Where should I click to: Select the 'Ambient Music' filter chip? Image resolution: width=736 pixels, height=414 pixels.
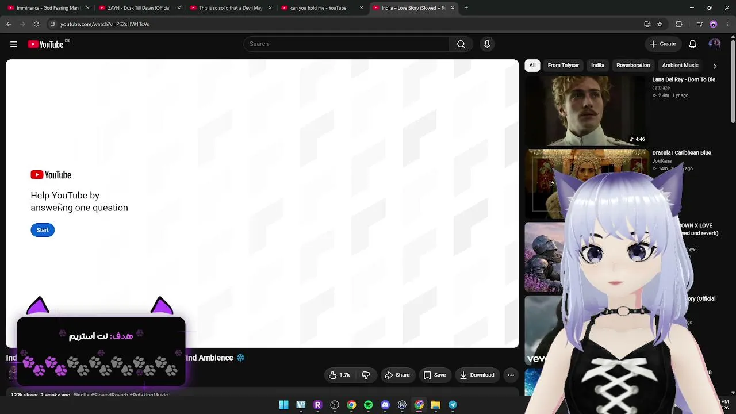click(x=680, y=66)
